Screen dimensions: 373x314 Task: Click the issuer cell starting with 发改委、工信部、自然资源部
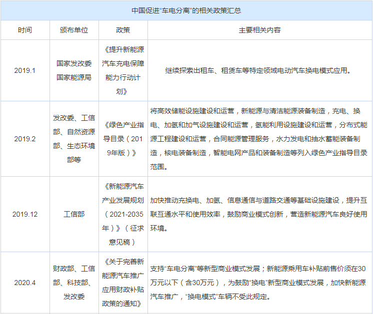point(74,139)
